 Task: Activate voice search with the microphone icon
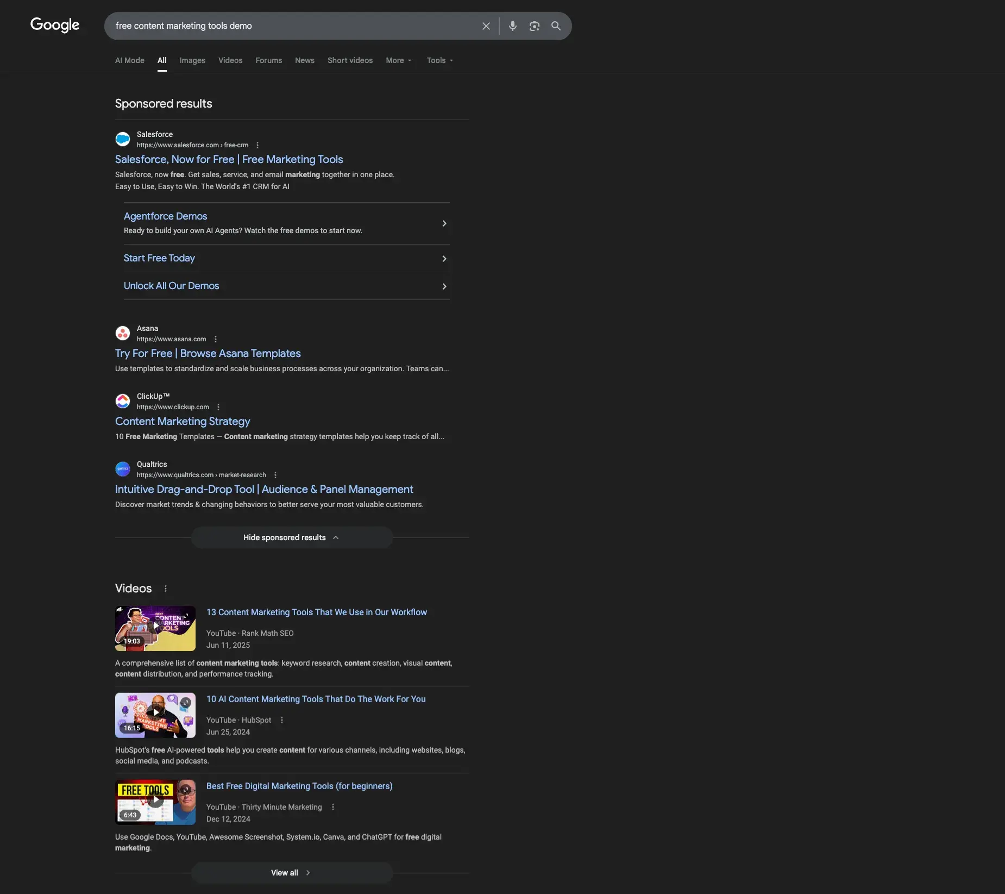[511, 26]
